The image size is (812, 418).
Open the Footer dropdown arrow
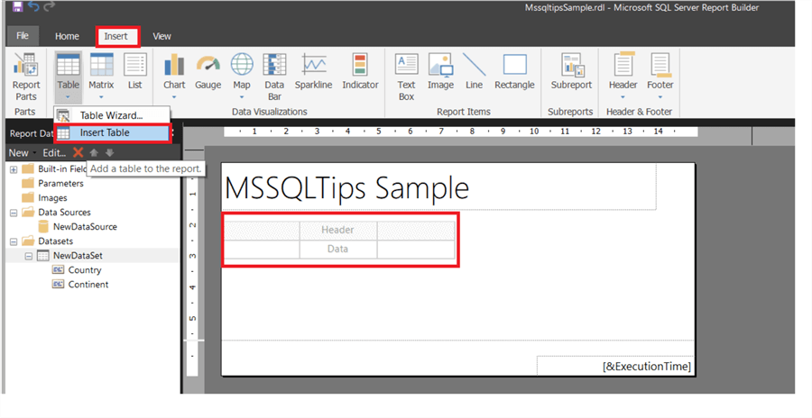coord(660,96)
